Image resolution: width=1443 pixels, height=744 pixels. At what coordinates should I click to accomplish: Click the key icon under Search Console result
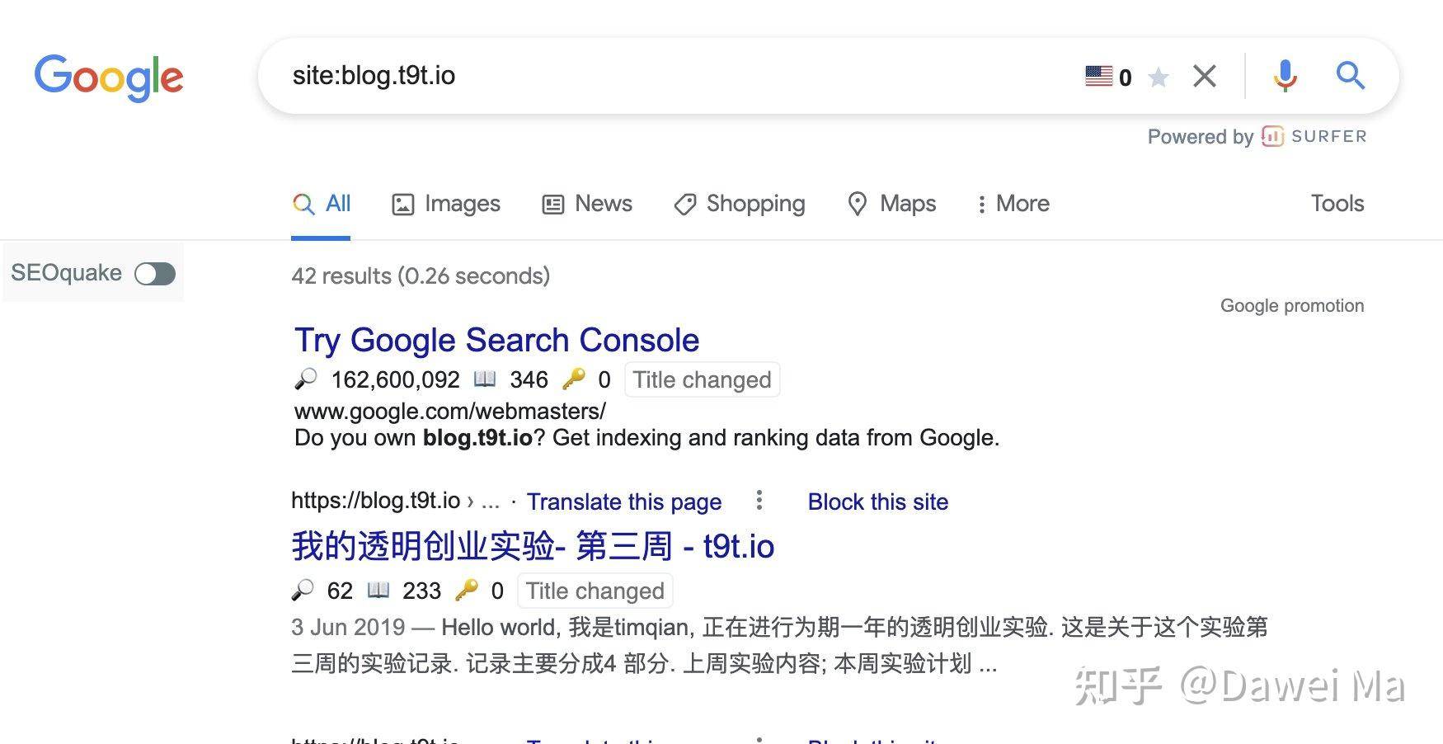pos(573,379)
